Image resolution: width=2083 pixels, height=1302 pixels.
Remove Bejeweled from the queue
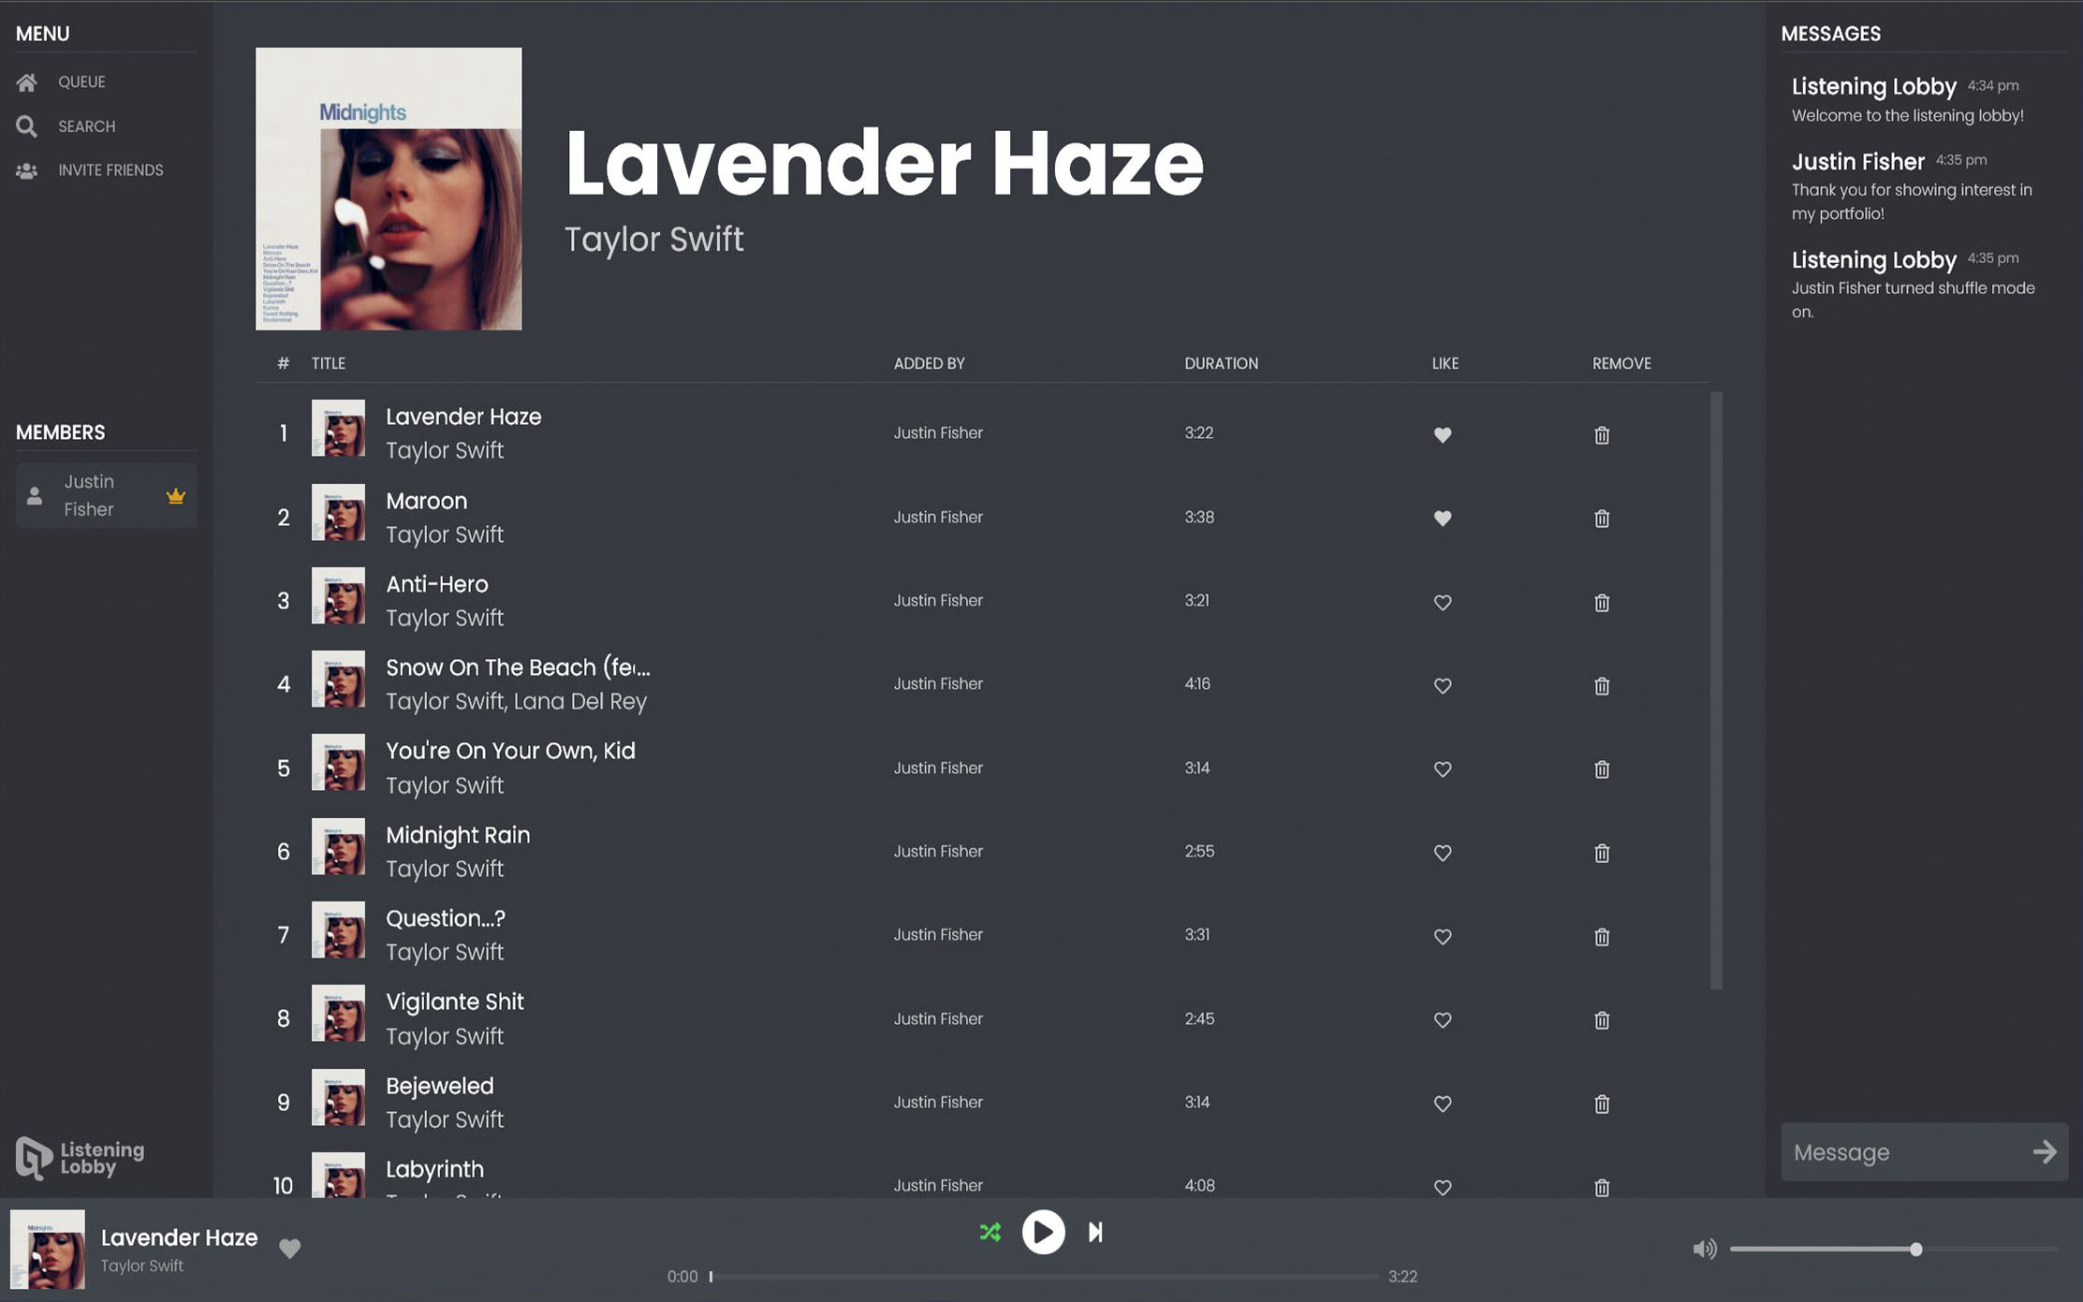pos(1602,1104)
